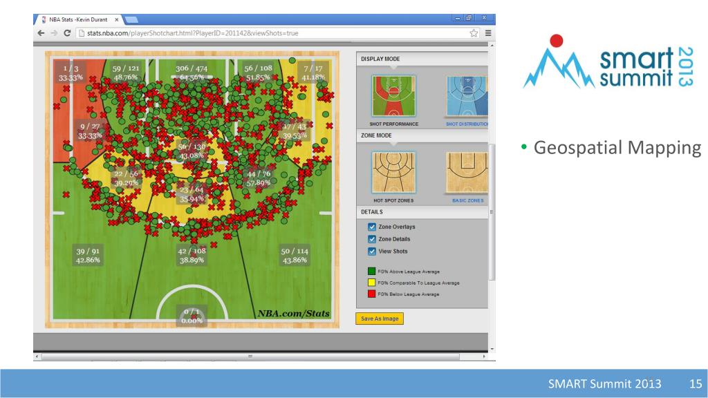Toggle the View Shots checkbox
This screenshot has height=398, width=708.
point(371,252)
